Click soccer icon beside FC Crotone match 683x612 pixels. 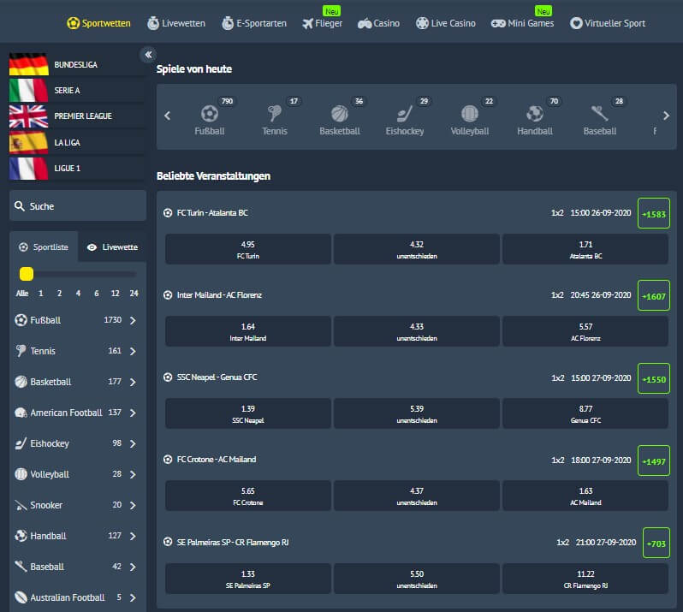[x=168, y=460]
